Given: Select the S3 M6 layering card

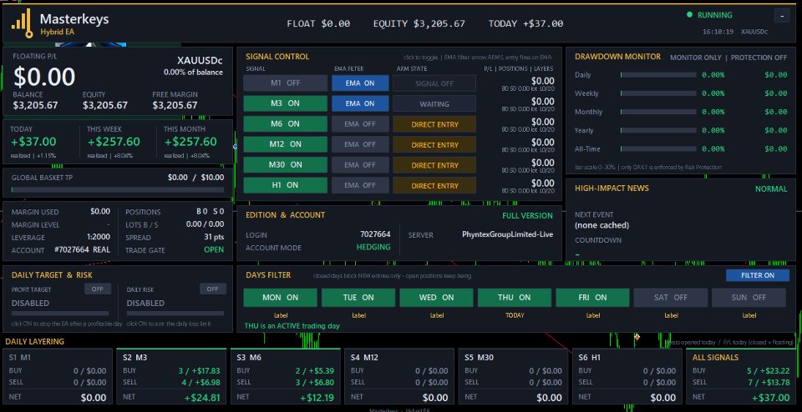Looking at the screenshot, I should click(286, 377).
